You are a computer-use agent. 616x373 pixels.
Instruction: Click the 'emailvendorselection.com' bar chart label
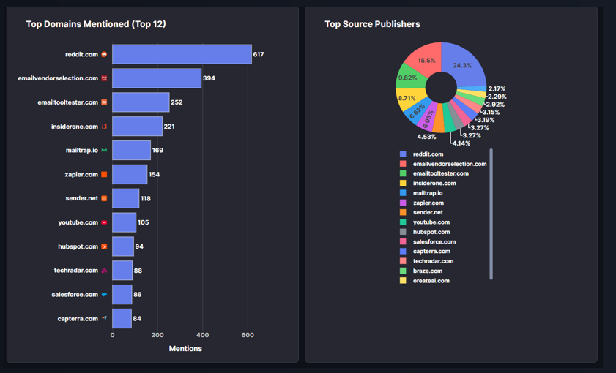(x=58, y=78)
